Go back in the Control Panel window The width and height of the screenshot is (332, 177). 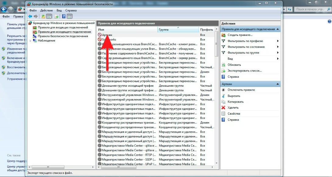[4, 9]
